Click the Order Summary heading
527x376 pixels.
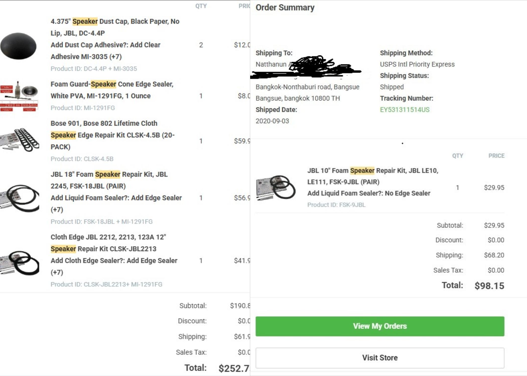point(285,8)
